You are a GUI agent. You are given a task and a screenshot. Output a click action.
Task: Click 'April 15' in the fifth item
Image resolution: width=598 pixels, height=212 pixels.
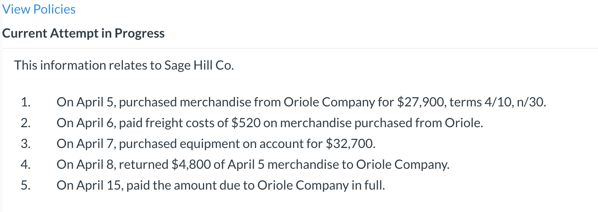coord(98,185)
